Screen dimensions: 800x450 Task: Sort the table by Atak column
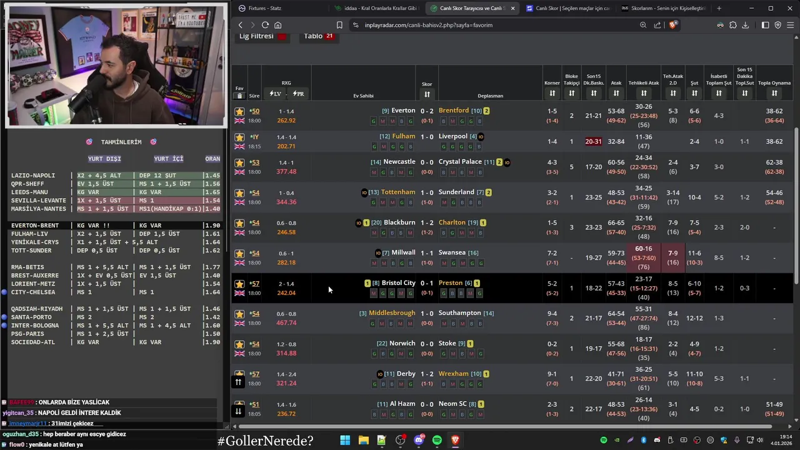click(616, 93)
